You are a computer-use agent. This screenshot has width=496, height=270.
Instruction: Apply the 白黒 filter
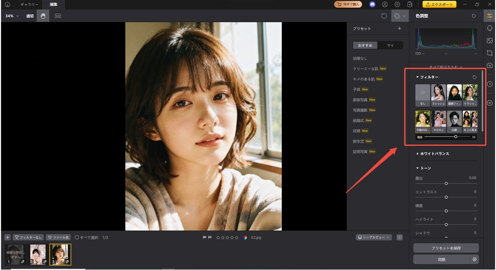click(x=454, y=120)
